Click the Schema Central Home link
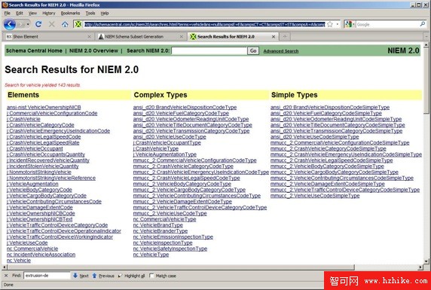The height and width of the screenshot is (290, 431). tap(34, 50)
